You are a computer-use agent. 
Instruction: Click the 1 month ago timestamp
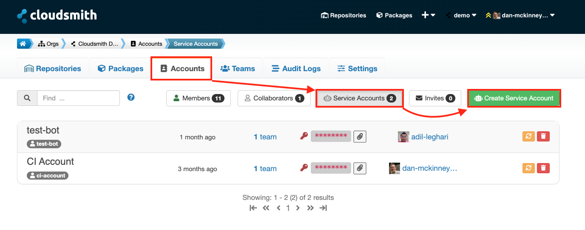coord(198,137)
